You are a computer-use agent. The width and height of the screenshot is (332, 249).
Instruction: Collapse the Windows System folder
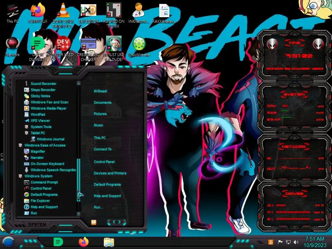tap(38, 176)
